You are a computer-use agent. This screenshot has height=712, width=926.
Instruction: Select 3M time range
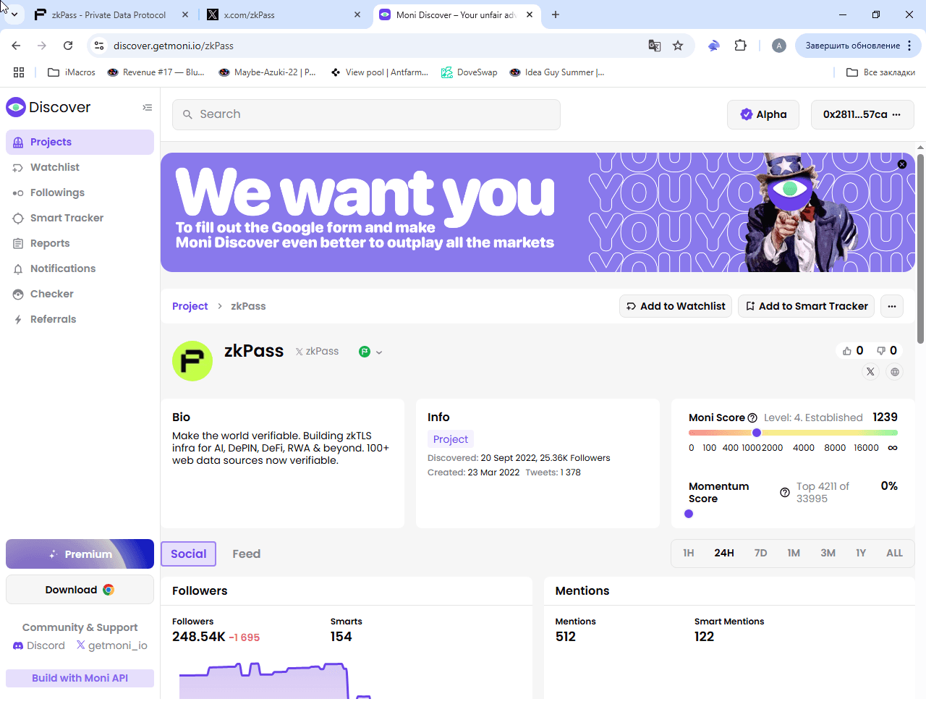(828, 553)
